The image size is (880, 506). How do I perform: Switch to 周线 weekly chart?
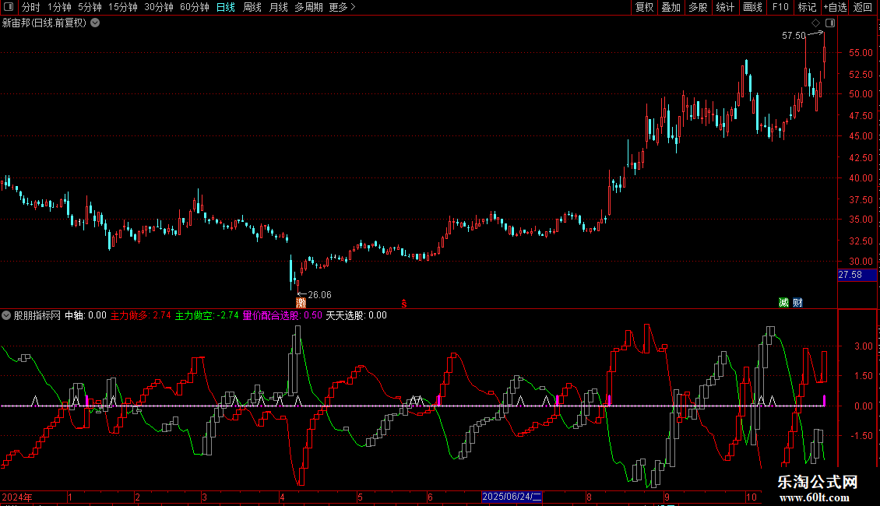pyautogui.click(x=252, y=7)
